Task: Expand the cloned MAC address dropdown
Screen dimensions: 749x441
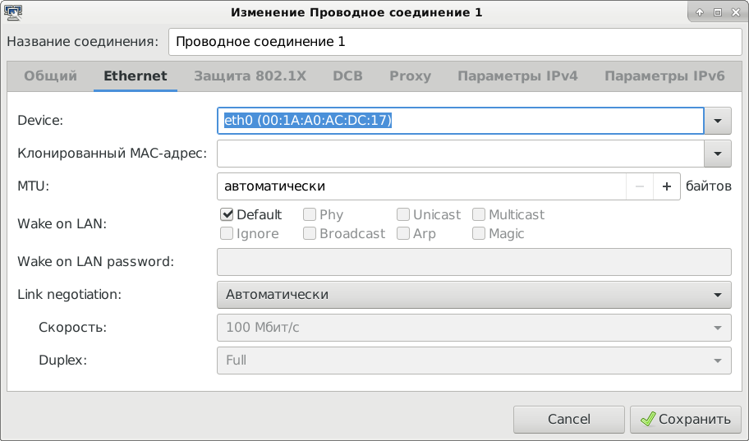Action: (x=718, y=153)
